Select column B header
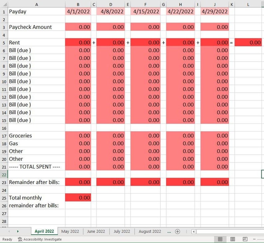This screenshot has width=264, height=243. 78,5
